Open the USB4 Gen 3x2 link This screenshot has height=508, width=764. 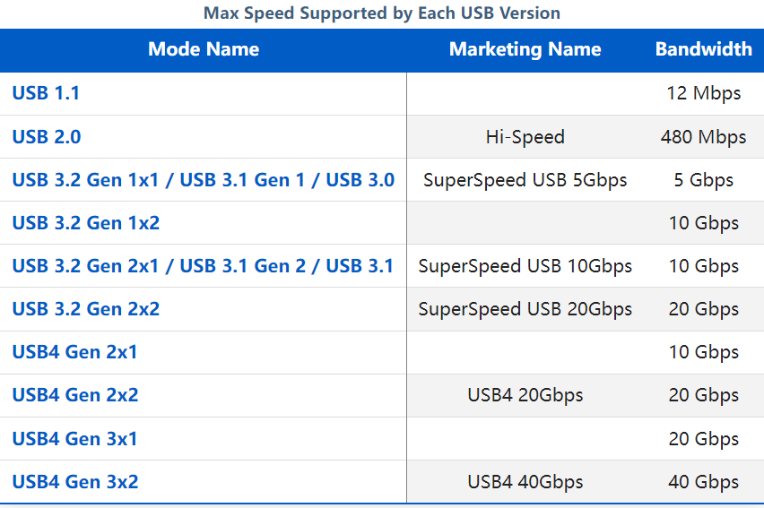tap(75, 482)
